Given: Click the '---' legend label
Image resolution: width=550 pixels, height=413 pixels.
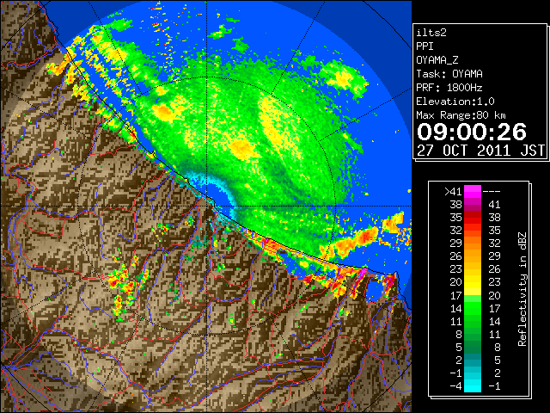Looking at the screenshot, I should [x=492, y=192].
